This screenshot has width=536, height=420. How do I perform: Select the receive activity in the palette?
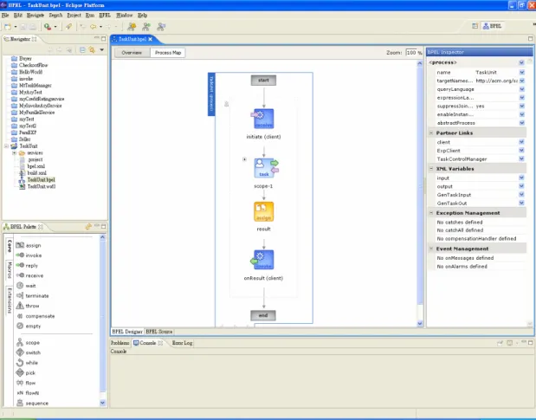[29, 275]
